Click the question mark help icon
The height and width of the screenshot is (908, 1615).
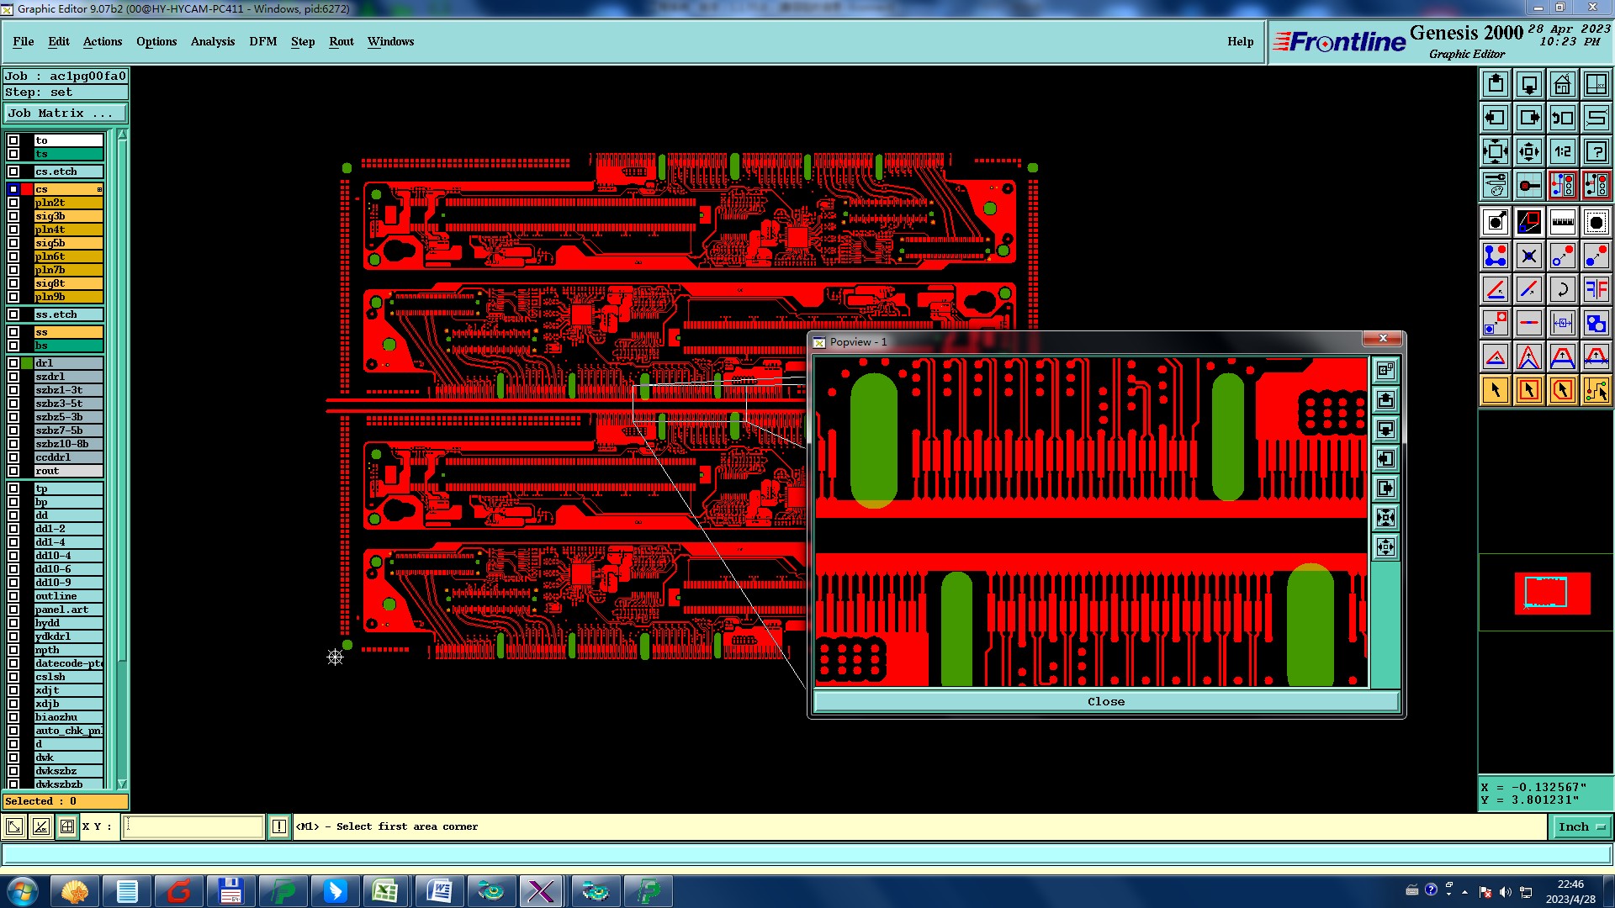pos(1596,151)
